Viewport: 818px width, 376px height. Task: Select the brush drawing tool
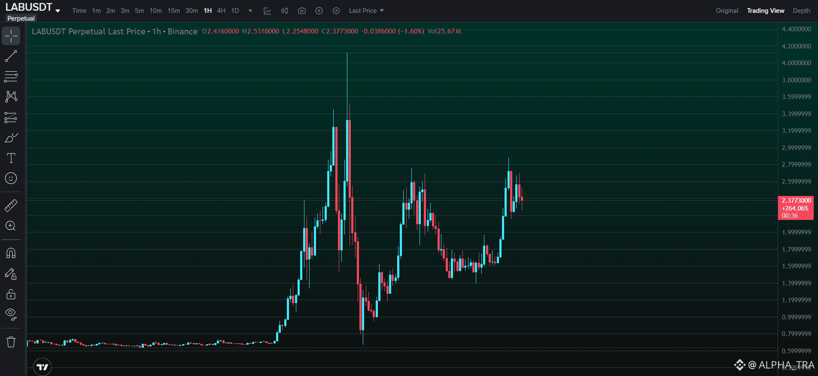coord(11,138)
